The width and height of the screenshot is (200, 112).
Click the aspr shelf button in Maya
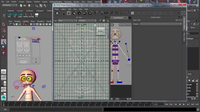coord(20,15)
